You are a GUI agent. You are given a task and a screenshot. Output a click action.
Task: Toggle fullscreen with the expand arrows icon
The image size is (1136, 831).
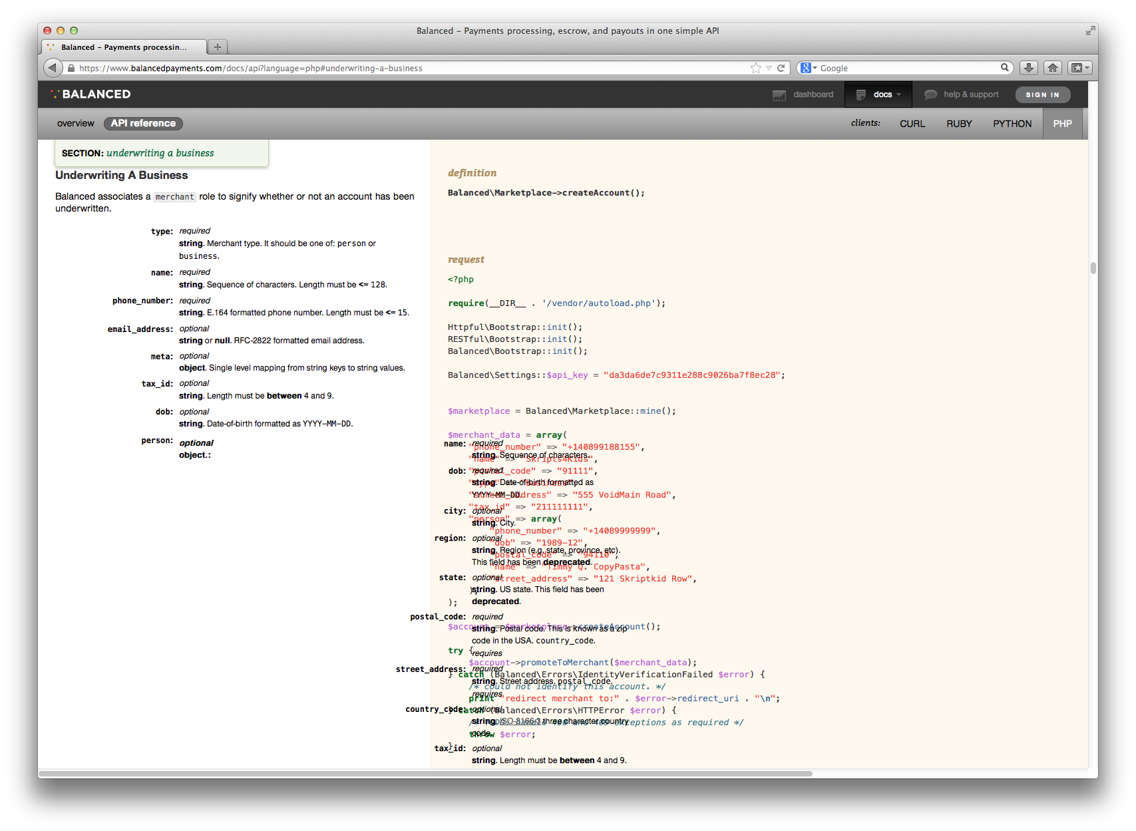1090,31
